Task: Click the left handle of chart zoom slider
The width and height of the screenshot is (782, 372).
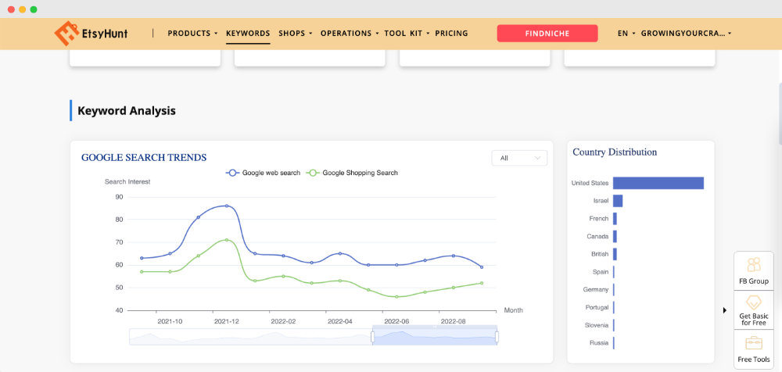Action: coord(372,337)
